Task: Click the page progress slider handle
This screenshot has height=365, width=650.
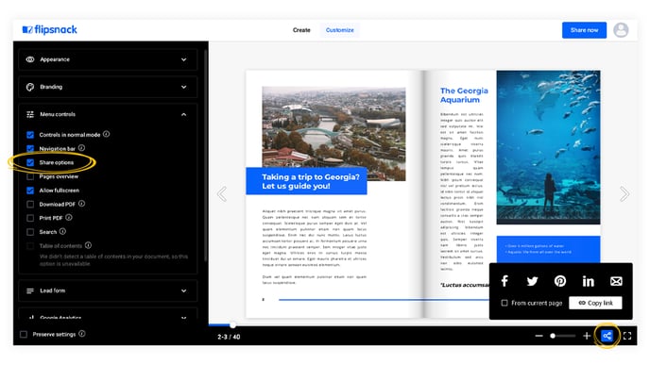Action: click(233, 325)
